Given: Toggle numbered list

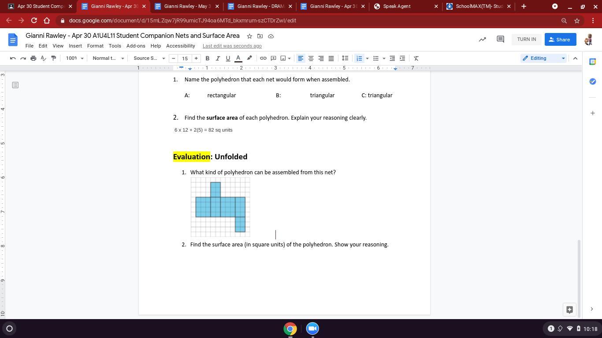Looking at the screenshot, I should pos(359,58).
